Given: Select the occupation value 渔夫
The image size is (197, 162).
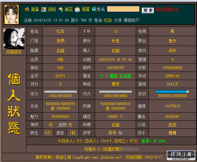Looking at the screenshot, I should pyautogui.click(x=172, y=41).
